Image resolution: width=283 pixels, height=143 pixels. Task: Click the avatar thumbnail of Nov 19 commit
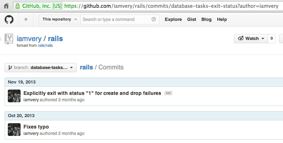coord(14,96)
